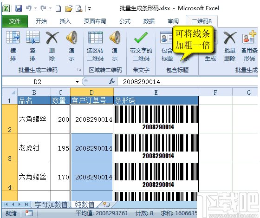Click the 数量 header cell

(60, 100)
